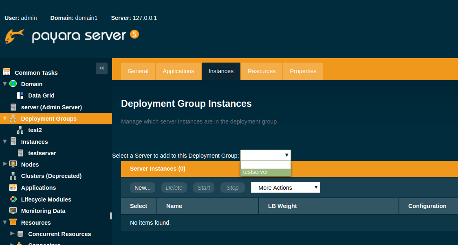Open the More Actions dropdown

click(285, 188)
